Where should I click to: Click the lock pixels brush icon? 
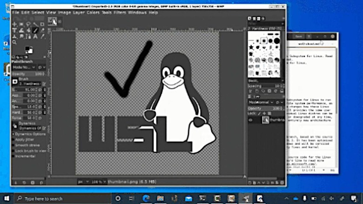[259, 114]
